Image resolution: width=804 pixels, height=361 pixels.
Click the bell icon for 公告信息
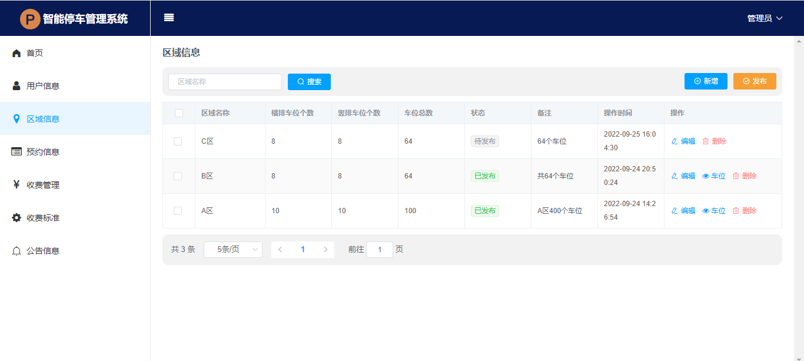(16, 251)
